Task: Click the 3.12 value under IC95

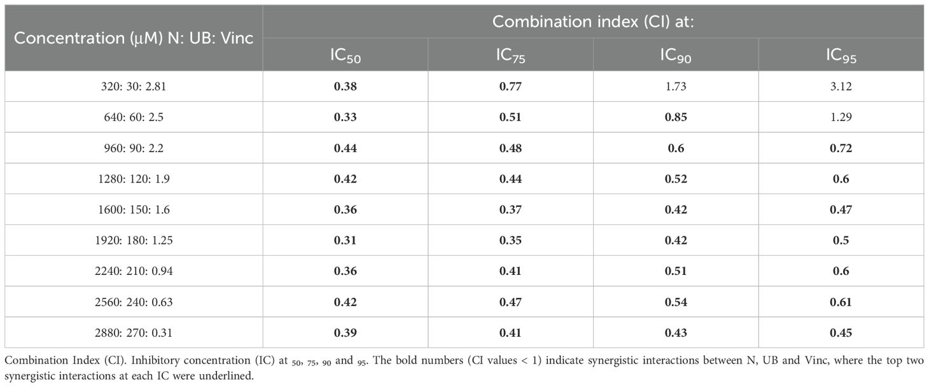Action: tap(841, 87)
